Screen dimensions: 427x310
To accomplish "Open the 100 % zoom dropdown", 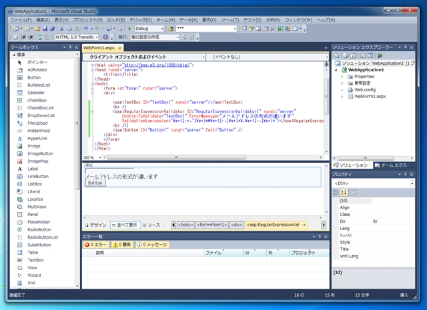I will coord(99,157).
